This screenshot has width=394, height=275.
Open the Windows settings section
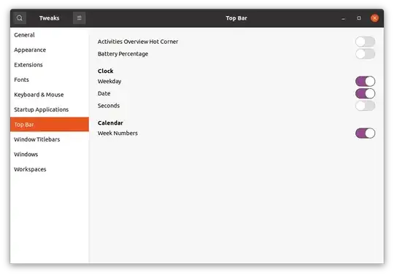click(x=50, y=154)
